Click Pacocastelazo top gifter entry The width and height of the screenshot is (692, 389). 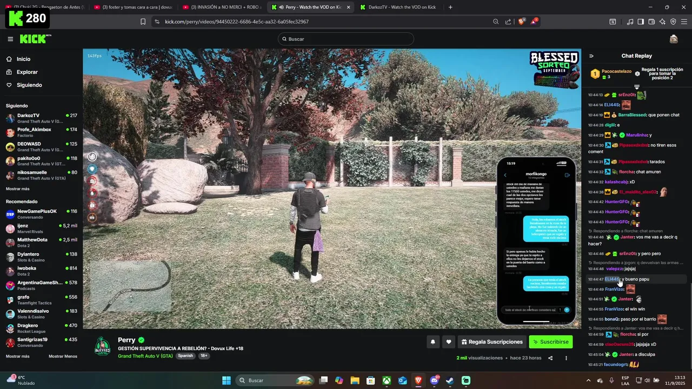[x=611, y=74]
